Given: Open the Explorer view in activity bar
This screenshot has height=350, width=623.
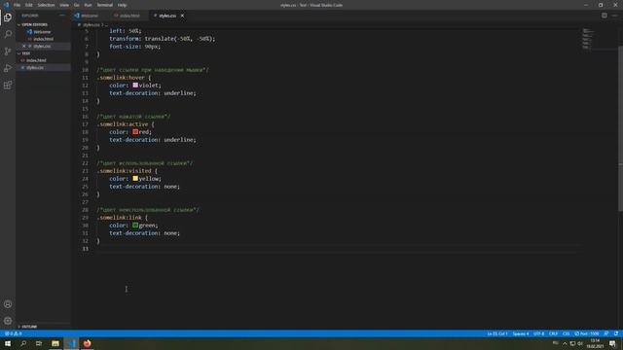Looking at the screenshot, I should (x=8, y=17).
